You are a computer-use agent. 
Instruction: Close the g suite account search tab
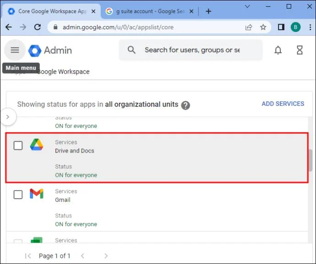[191, 11]
